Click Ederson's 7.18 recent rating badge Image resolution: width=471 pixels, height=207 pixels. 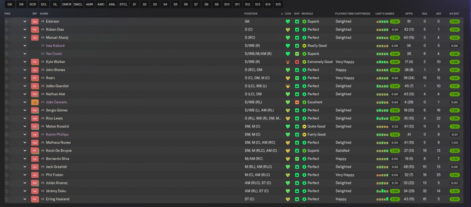[x=395, y=22]
